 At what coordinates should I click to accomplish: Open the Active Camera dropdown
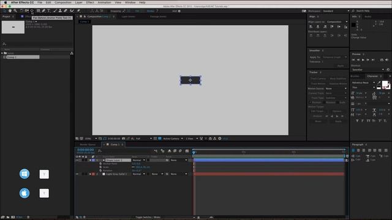173,139
